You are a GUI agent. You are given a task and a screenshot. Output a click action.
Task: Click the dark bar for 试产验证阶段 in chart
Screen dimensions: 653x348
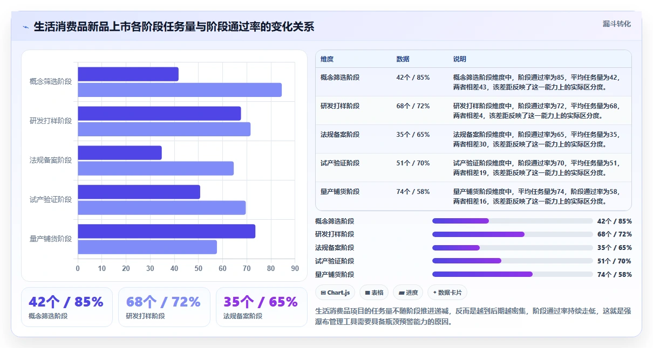coord(139,192)
